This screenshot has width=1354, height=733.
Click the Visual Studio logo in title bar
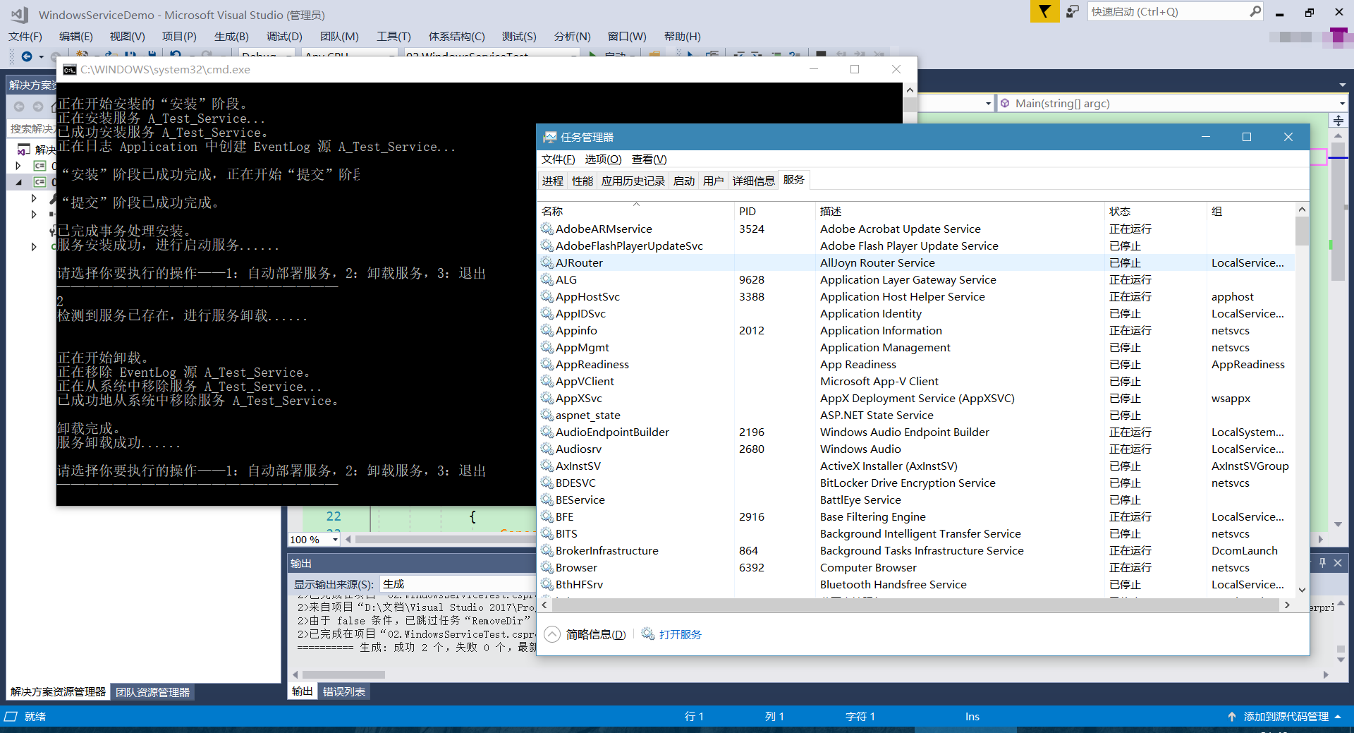[x=19, y=14]
